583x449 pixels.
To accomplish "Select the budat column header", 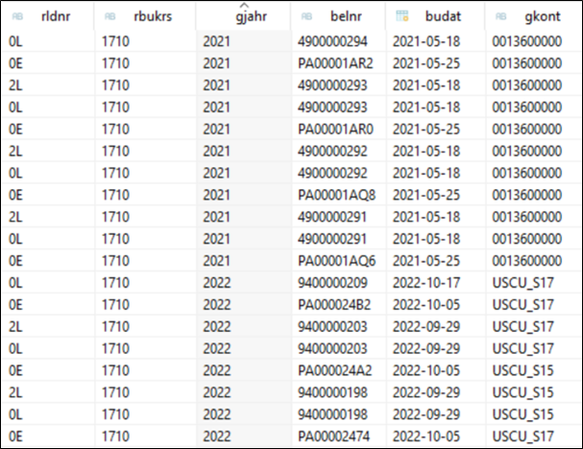I will tap(435, 16).
